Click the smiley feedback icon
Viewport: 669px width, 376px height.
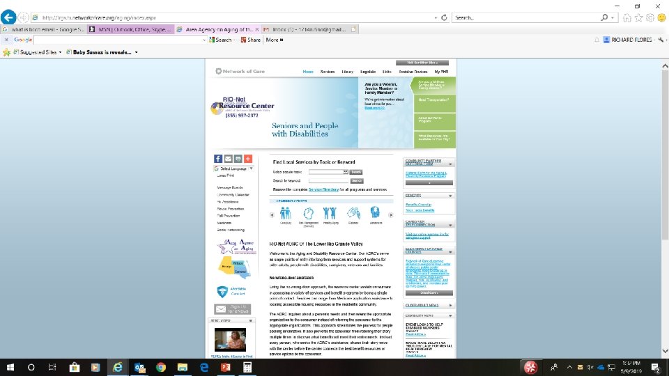662,17
